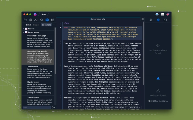The height and width of the screenshot is (120, 193).
Task: Toggle the split editor icon beside tab
Action: pyautogui.click(x=142, y=19)
